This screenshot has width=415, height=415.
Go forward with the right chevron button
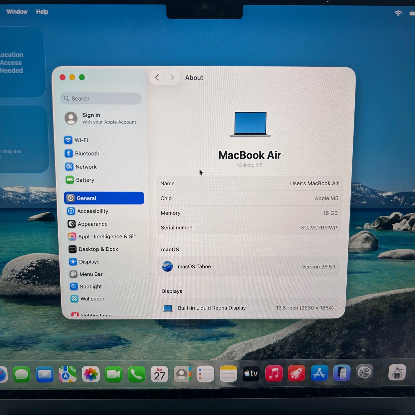pyautogui.click(x=172, y=78)
